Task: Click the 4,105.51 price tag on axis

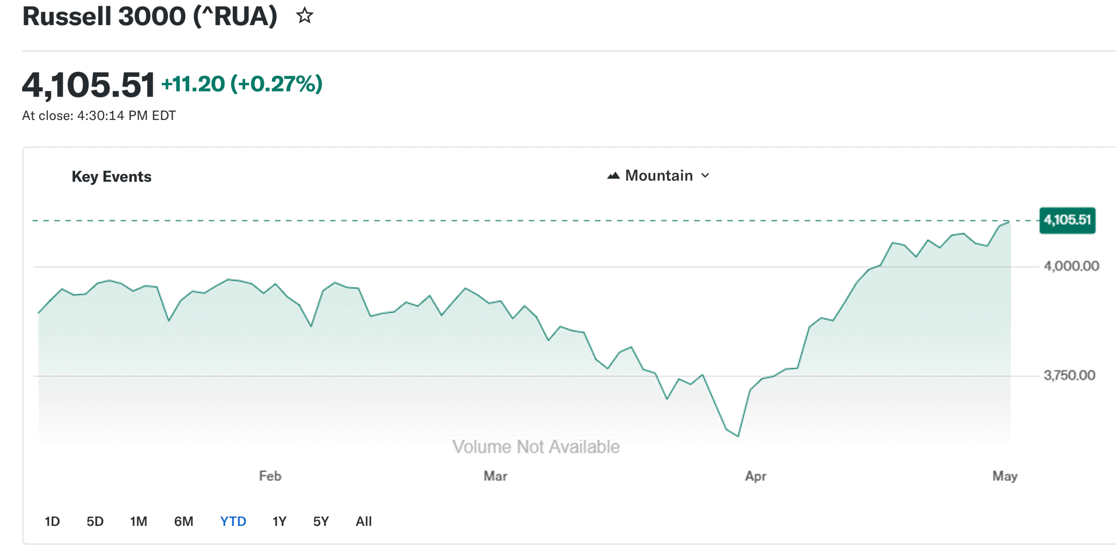Action: point(1068,220)
